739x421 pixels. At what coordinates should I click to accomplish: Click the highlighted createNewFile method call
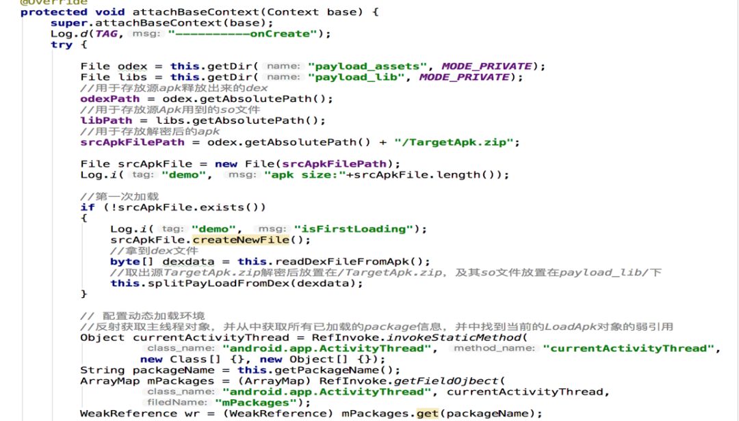[x=241, y=240]
